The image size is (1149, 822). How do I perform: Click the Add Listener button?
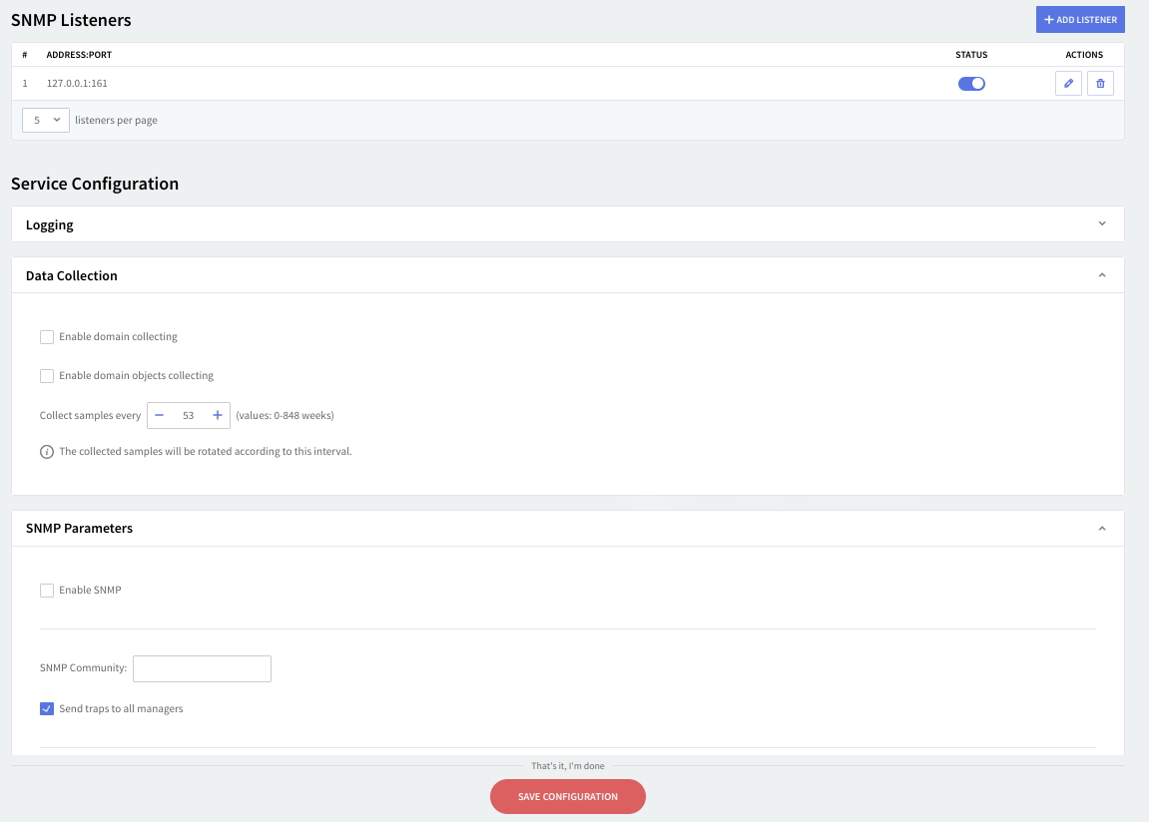click(1080, 20)
